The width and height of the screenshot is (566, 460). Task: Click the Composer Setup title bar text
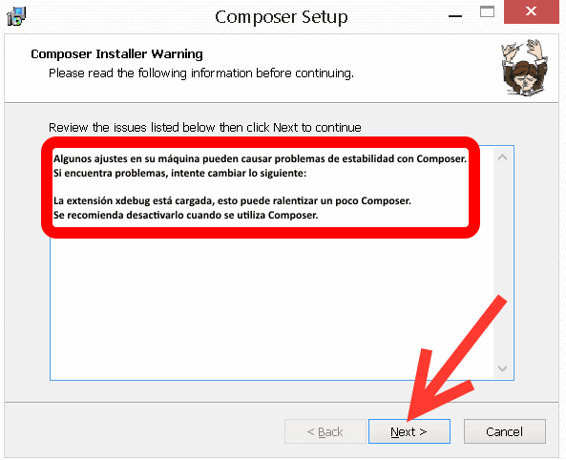[x=282, y=17]
